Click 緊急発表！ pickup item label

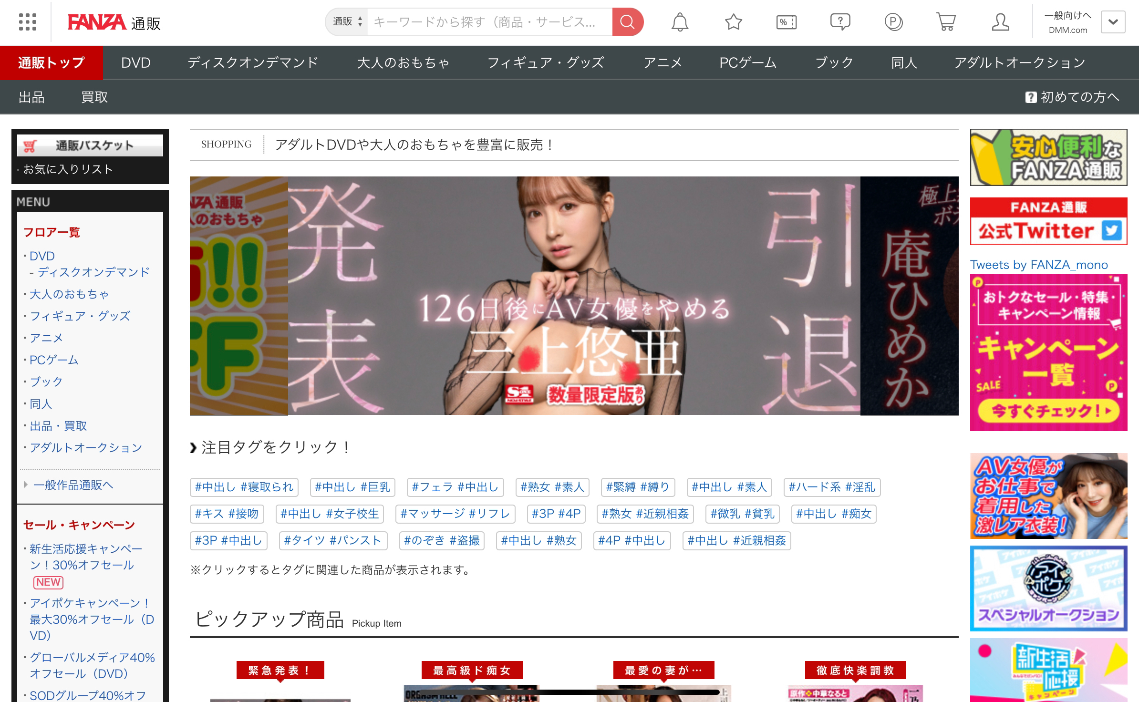click(280, 670)
